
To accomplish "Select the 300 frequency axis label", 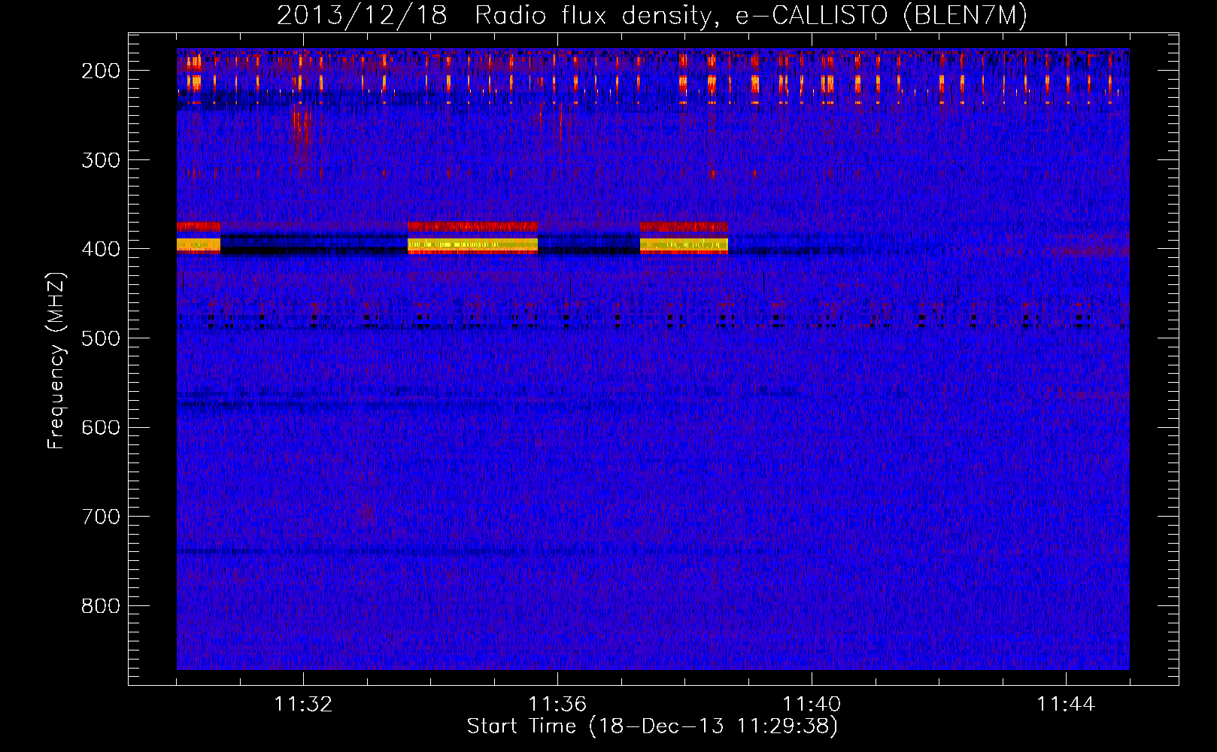I will point(101,160).
